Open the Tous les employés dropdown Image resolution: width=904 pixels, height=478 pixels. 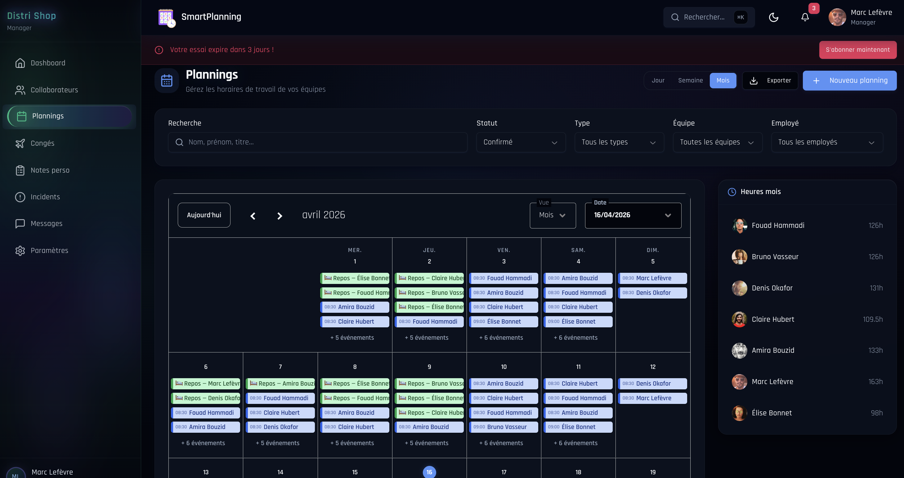click(x=827, y=142)
